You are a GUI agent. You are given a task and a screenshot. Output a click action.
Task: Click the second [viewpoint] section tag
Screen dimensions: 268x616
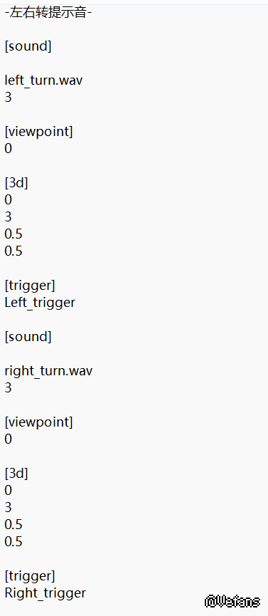point(39,422)
